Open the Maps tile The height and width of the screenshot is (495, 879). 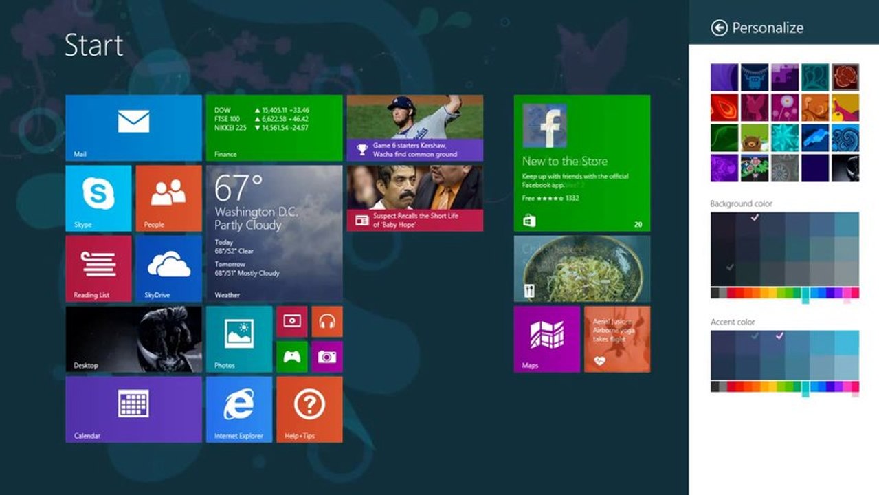coord(547,339)
